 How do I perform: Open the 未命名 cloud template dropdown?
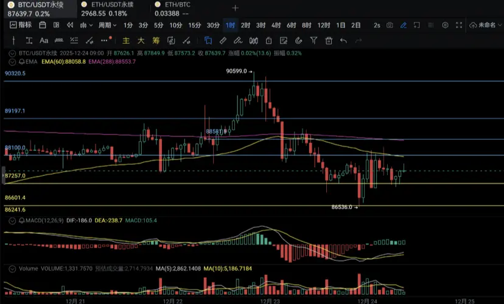[x=486, y=25]
